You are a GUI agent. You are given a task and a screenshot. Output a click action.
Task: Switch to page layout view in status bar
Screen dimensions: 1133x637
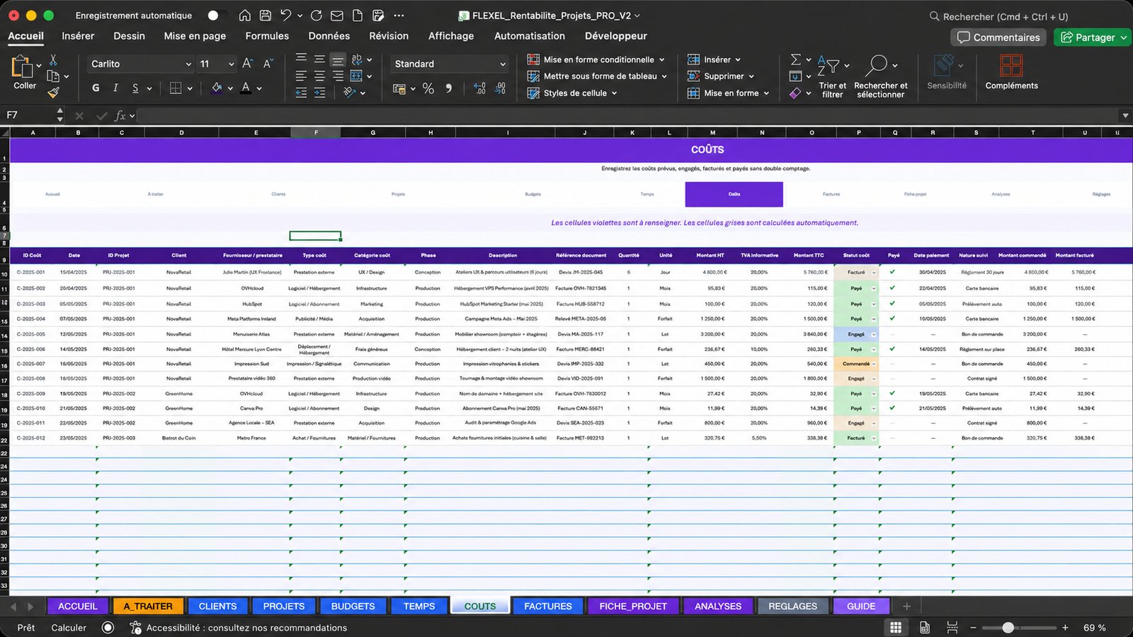coord(925,628)
